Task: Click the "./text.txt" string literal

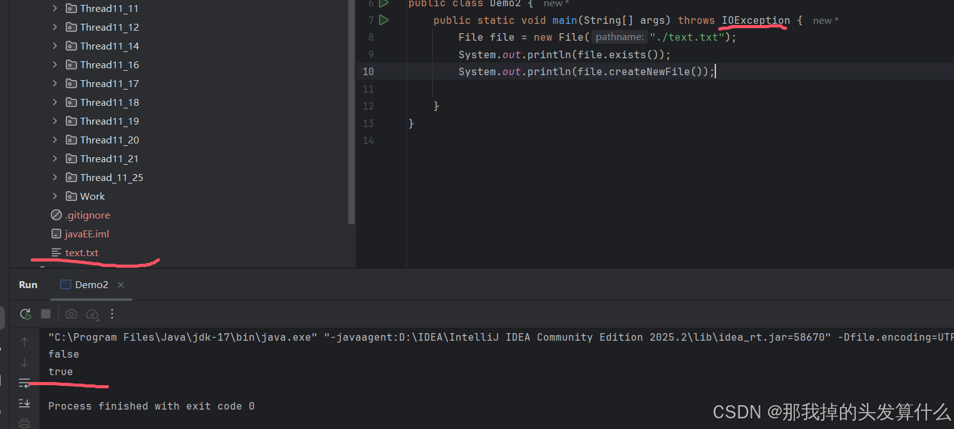Action: point(687,38)
